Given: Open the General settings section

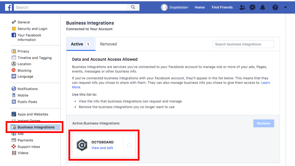Looking at the screenshot, I should [x=24, y=22].
